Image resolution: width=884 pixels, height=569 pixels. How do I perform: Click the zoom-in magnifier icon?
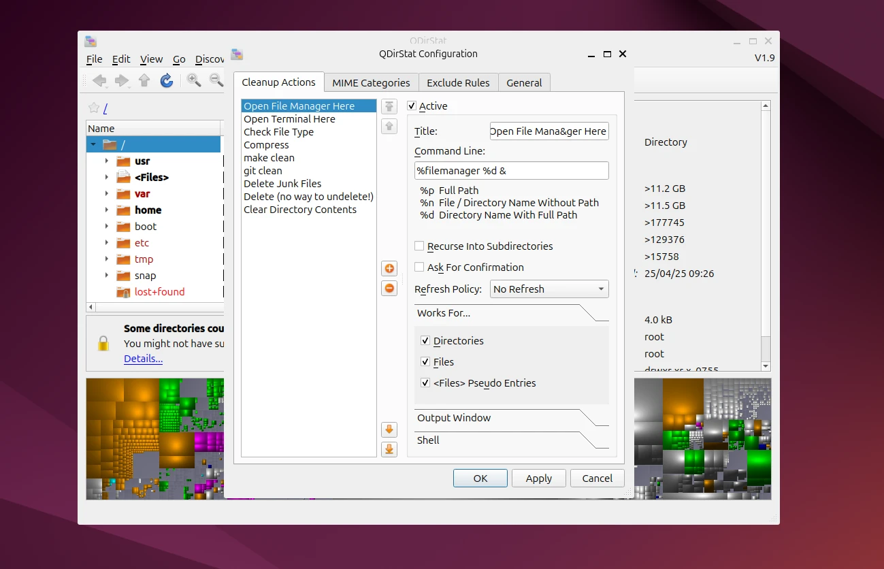(x=194, y=80)
